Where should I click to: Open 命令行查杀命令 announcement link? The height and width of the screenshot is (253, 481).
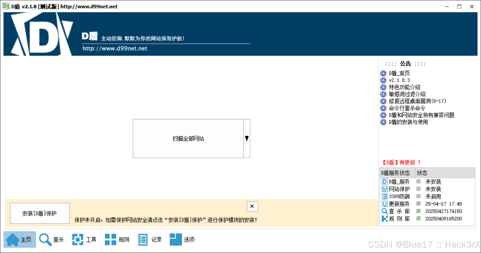407,108
